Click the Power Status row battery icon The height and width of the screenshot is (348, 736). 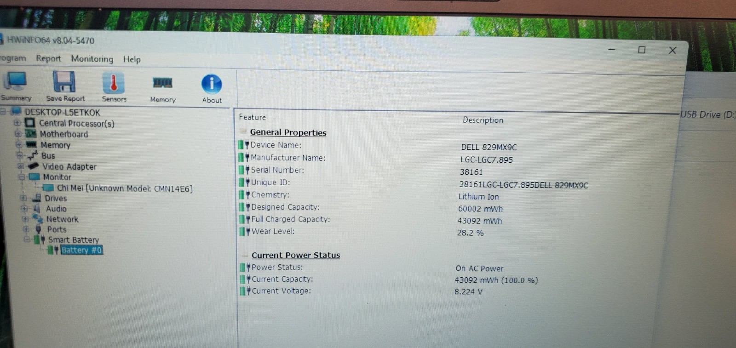(245, 267)
